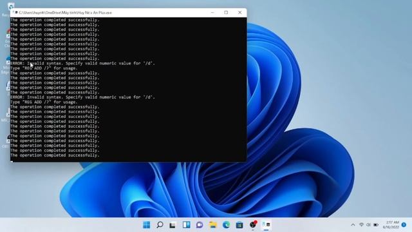The height and width of the screenshot is (232, 412).
Task: Click the console window title bar icon
Action: point(15,12)
